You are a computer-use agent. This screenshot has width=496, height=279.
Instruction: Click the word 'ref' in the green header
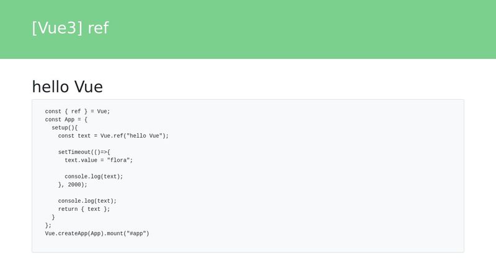(x=98, y=28)
